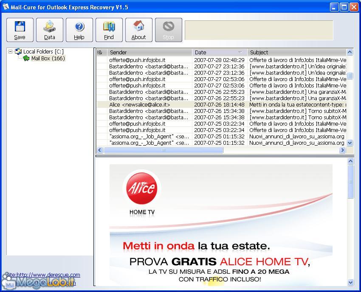Viewport: 361px width, 292px height.
Task: Click the message list horizontal scroll left arrow
Action: click(100, 150)
